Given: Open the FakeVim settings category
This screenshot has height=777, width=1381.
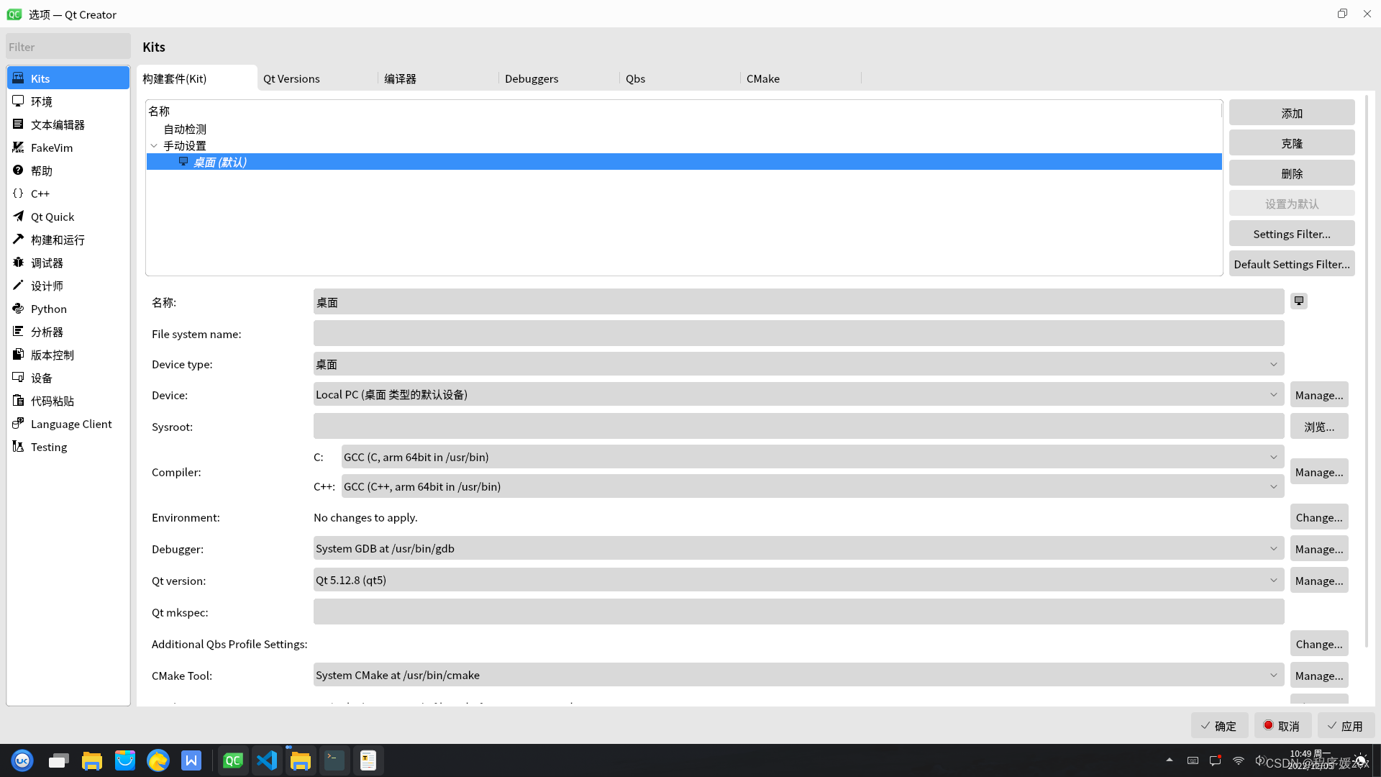Looking at the screenshot, I should 52,147.
